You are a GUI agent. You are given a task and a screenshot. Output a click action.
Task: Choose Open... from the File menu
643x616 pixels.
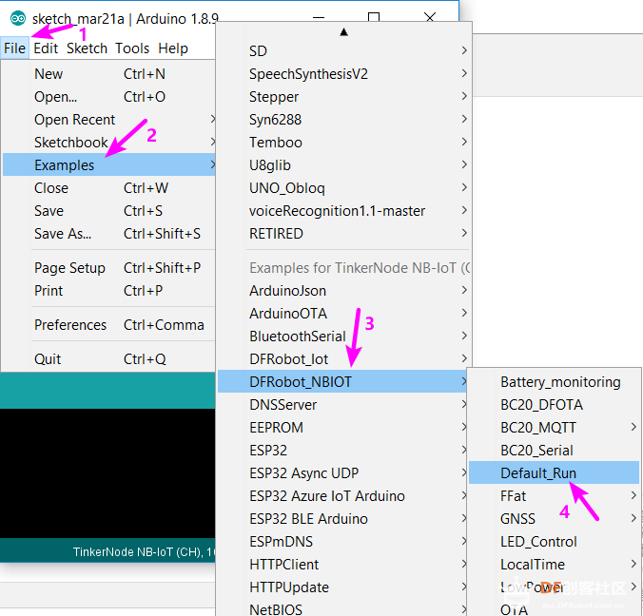(109, 97)
